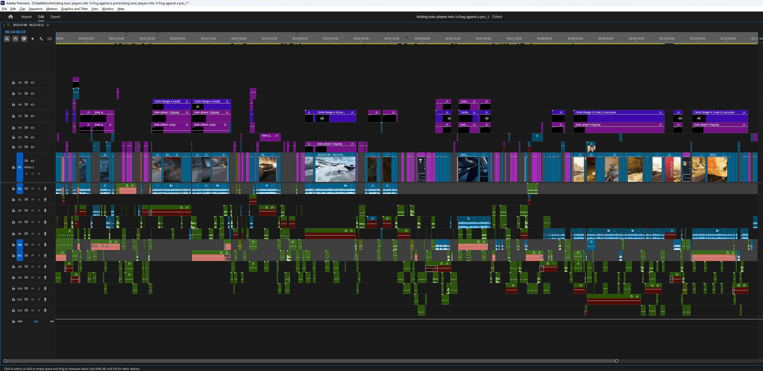
Task: Open the Sequence menu
Action: pyautogui.click(x=35, y=9)
